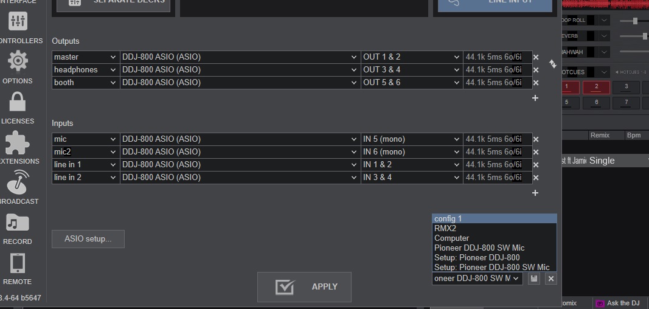Open the Controllers settings section
This screenshot has width=649, height=309.
(18, 27)
